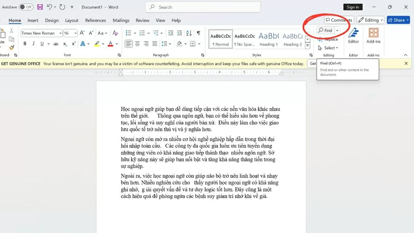The width and height of the screenshot is (414, 233).
Task: Show paragraph marks with pilcrow icon
Action: 199,33
